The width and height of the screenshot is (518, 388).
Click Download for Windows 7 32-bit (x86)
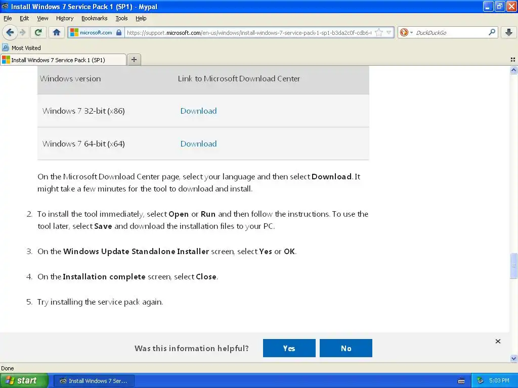click(x=198, y=111)
